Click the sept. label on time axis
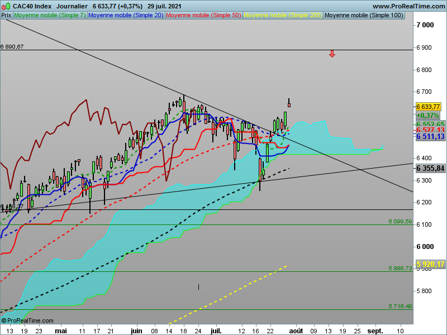Image resolution: width=447 pixels, height=335 pixels. [375, 331]
